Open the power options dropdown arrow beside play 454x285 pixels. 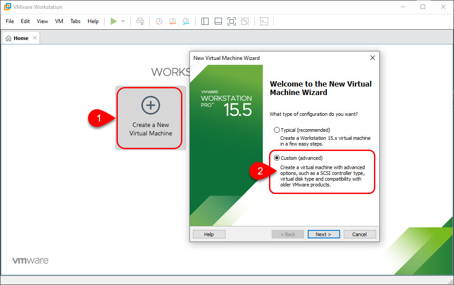[x=123, y=21]
